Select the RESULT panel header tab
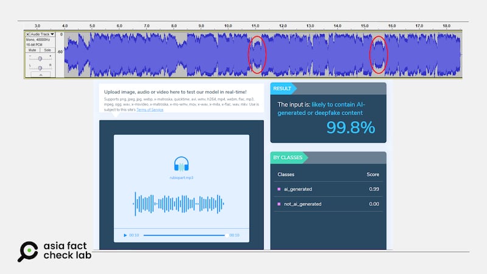Screen dimensions: 487x274 pyautogui.click(x=281, y=88)
